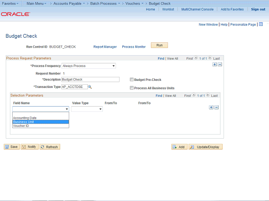
Task: Select Accounting Date in the Field Name list
Action: 25,118
